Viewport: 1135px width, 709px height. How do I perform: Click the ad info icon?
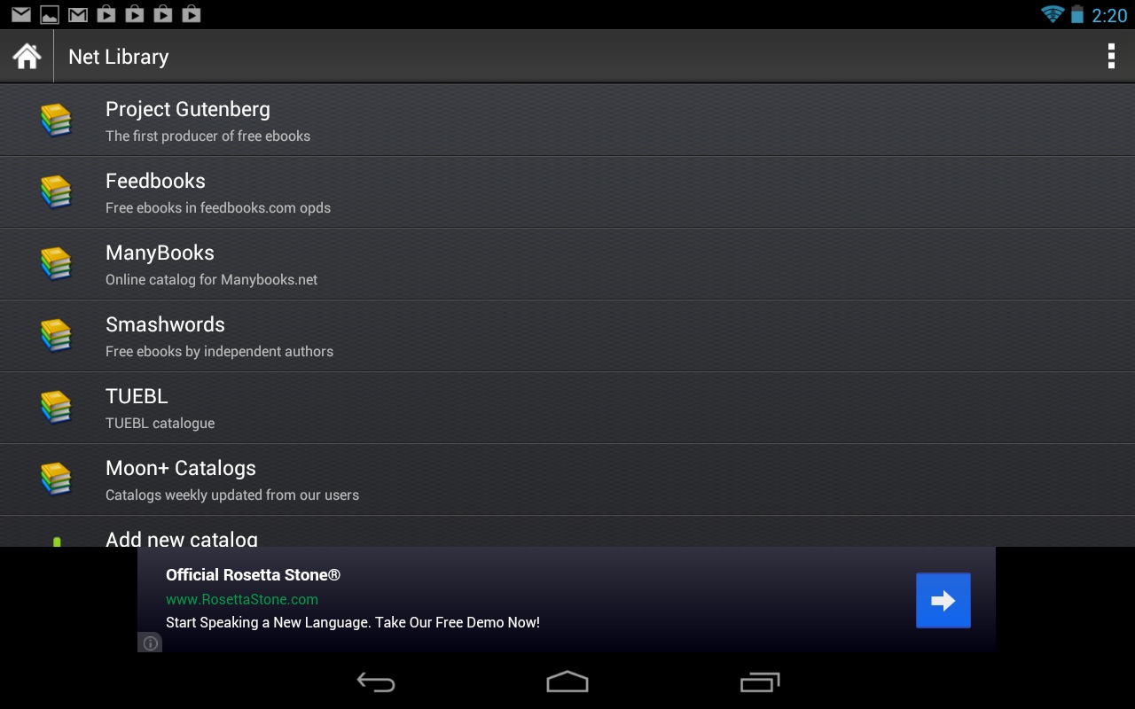[x=151, y=643]
